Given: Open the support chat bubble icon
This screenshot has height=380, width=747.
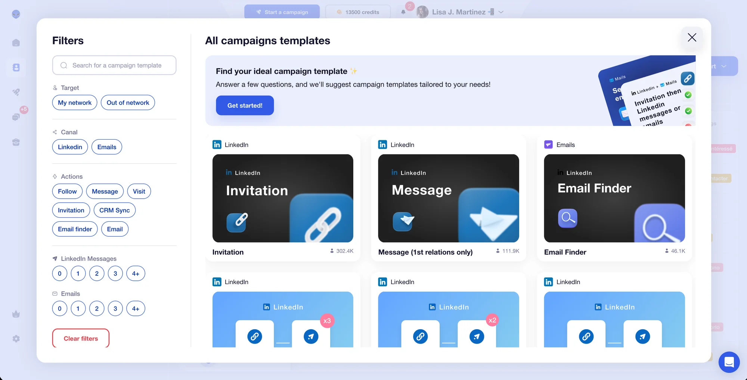Looking at the screenshot, I should [729, 362].
